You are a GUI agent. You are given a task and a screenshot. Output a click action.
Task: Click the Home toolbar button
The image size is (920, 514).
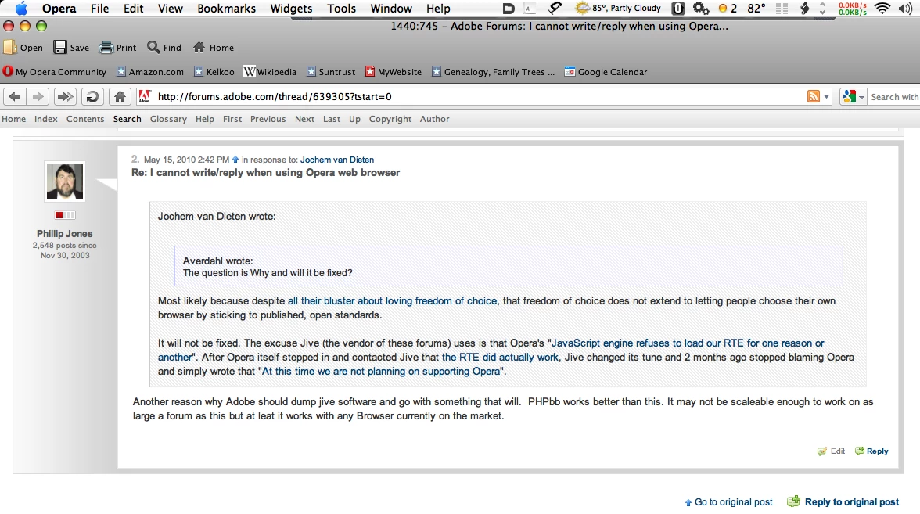214,48
